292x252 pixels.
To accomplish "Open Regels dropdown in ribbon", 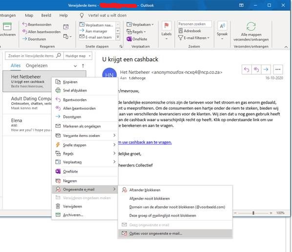I will pyautogui.click(x=136, y=32).
